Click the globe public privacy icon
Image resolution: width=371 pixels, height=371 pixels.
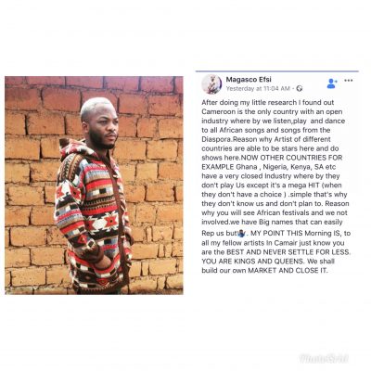click(x=300, y=89)
